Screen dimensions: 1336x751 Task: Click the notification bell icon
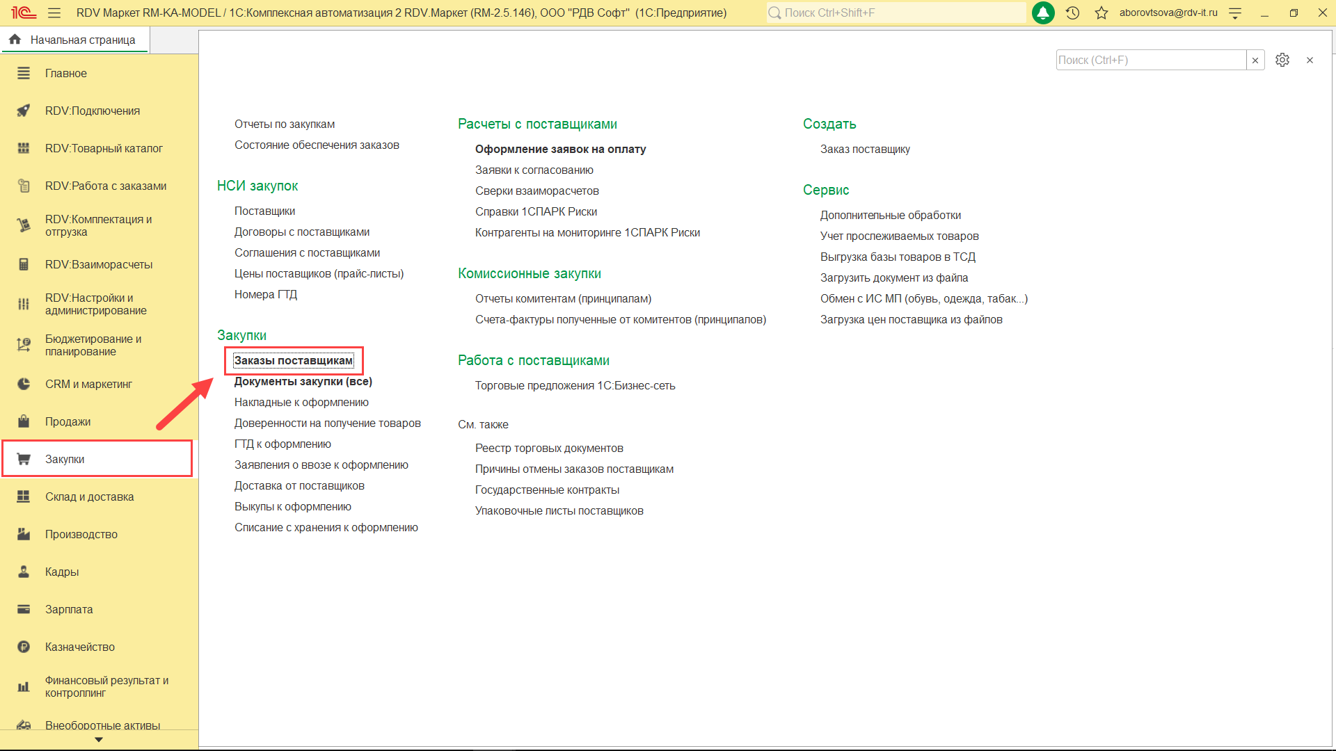click(x=1042, y=13)
